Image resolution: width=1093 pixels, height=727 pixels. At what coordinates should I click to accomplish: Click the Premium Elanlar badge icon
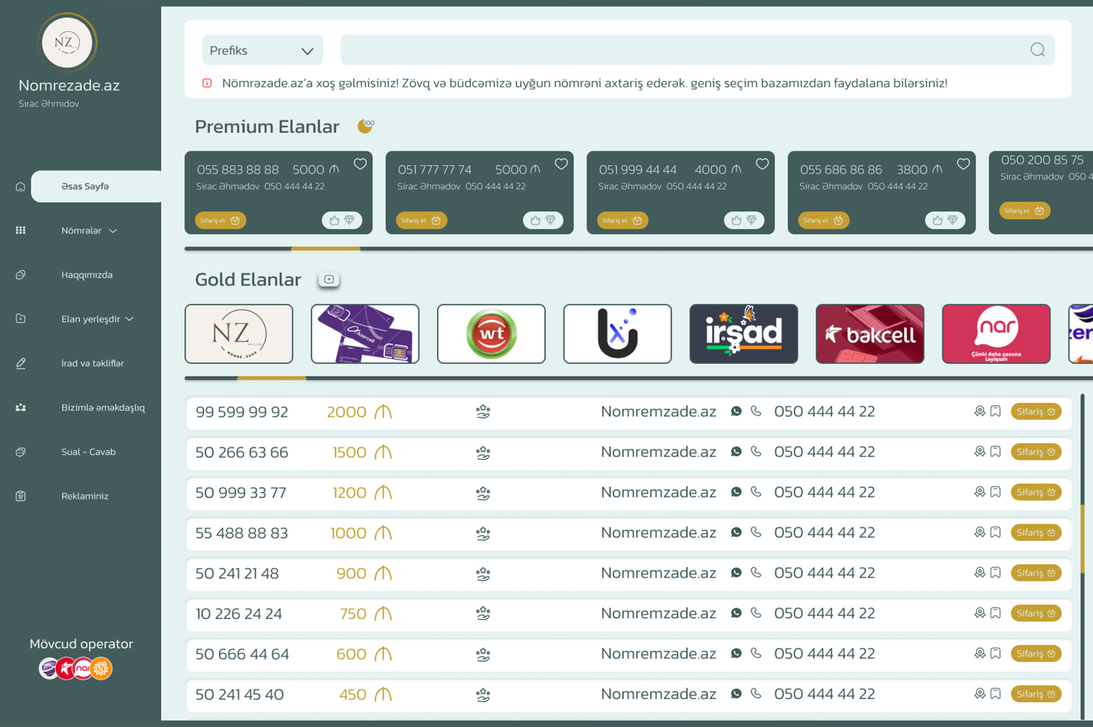pyautogui.click(x=365, y=126)
